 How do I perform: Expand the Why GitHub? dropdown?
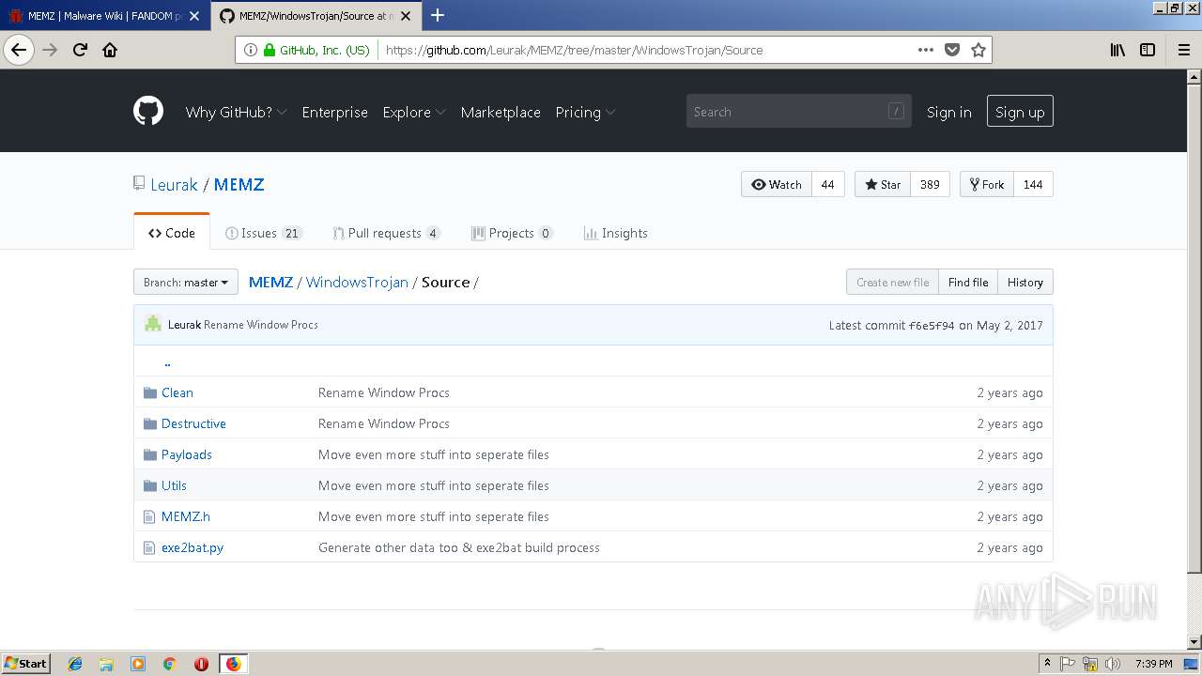click(x=236, y=112)
